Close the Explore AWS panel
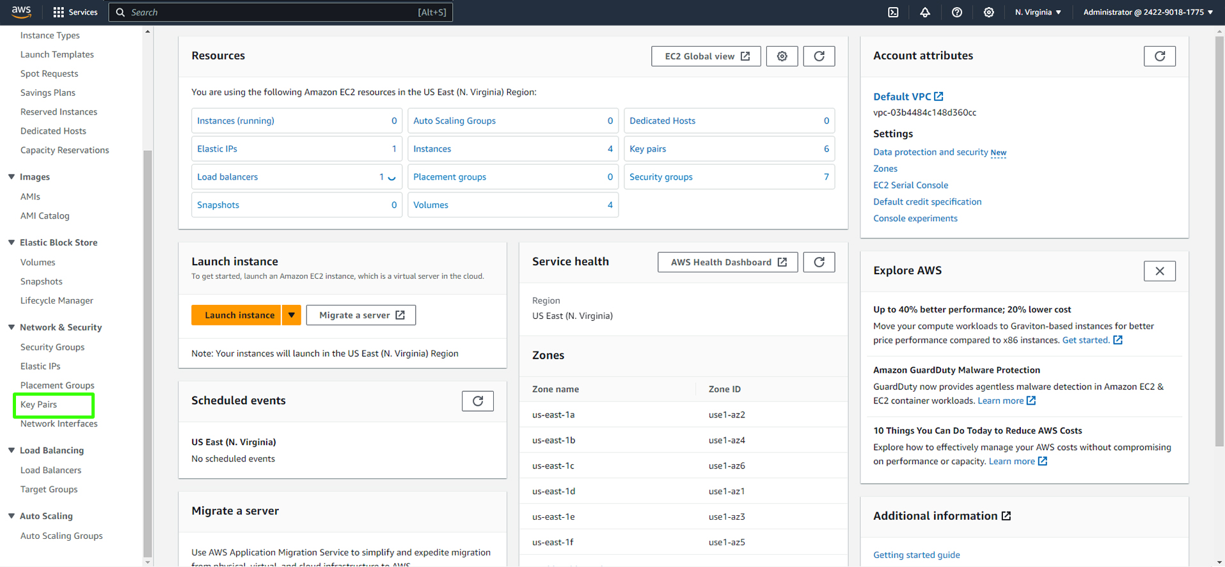The image size is (1225, 567). click(1159, 271)
